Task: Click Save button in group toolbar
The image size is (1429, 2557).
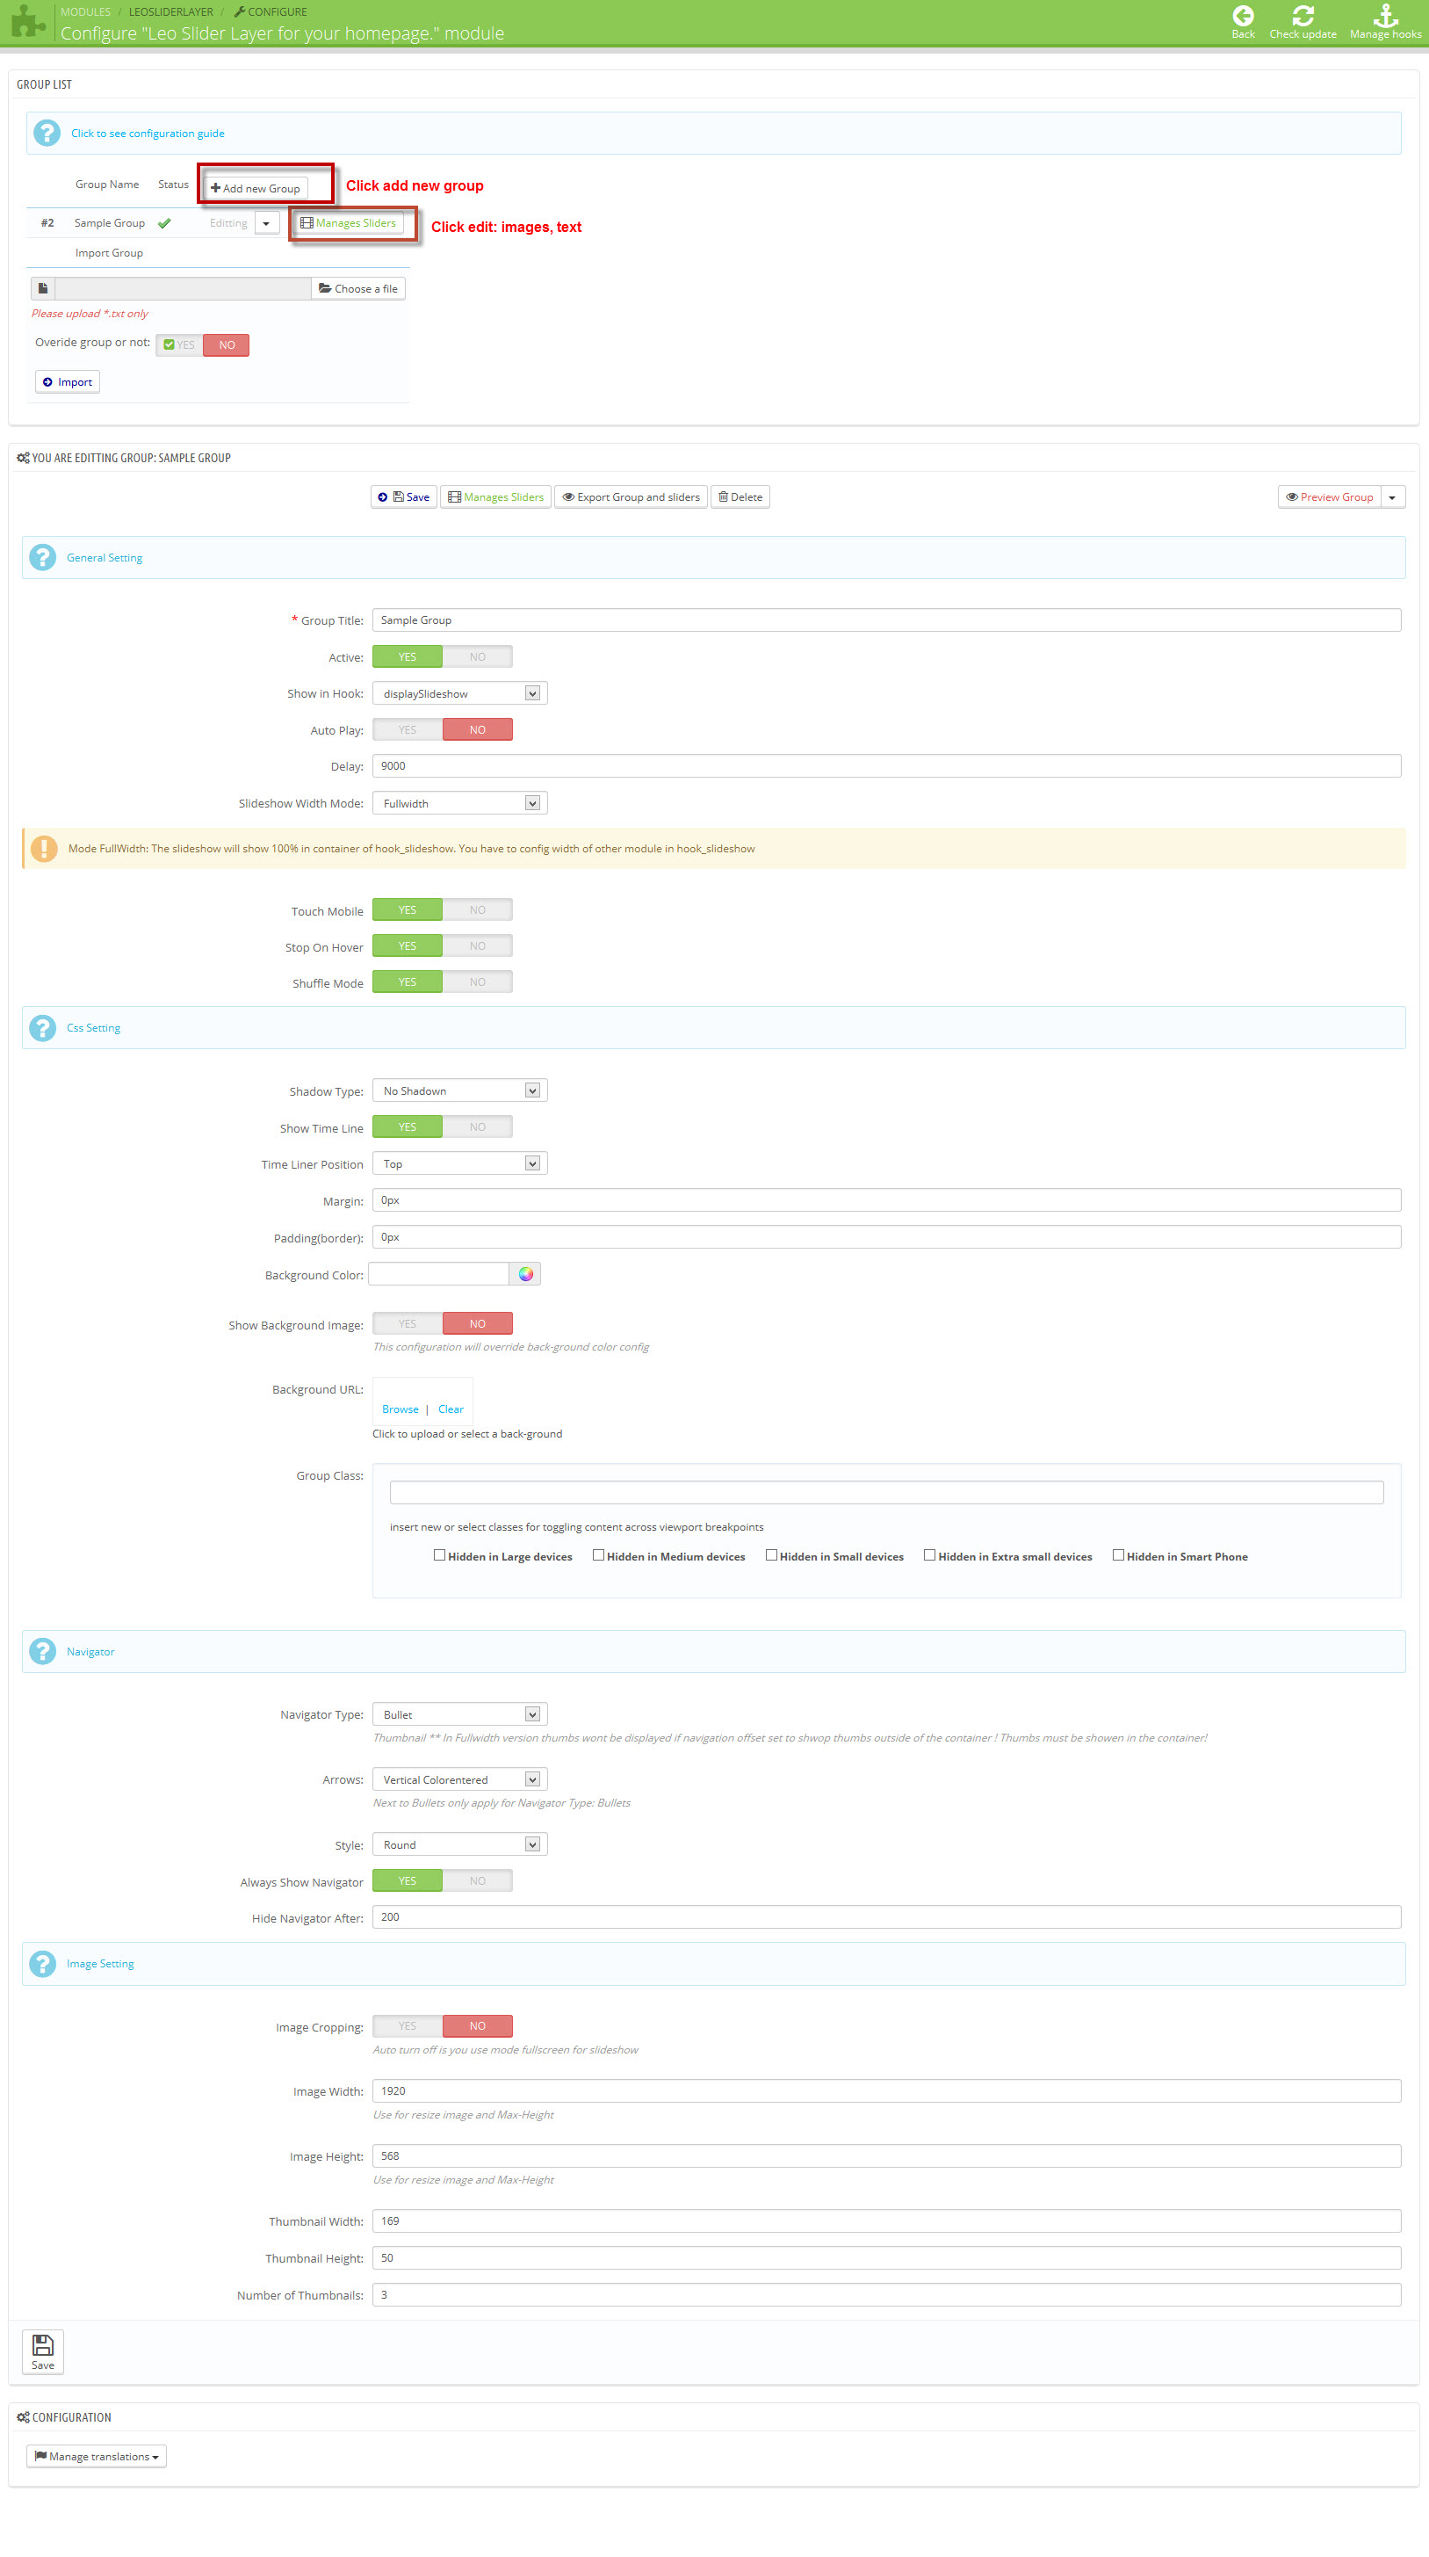Action: [404, 497]
